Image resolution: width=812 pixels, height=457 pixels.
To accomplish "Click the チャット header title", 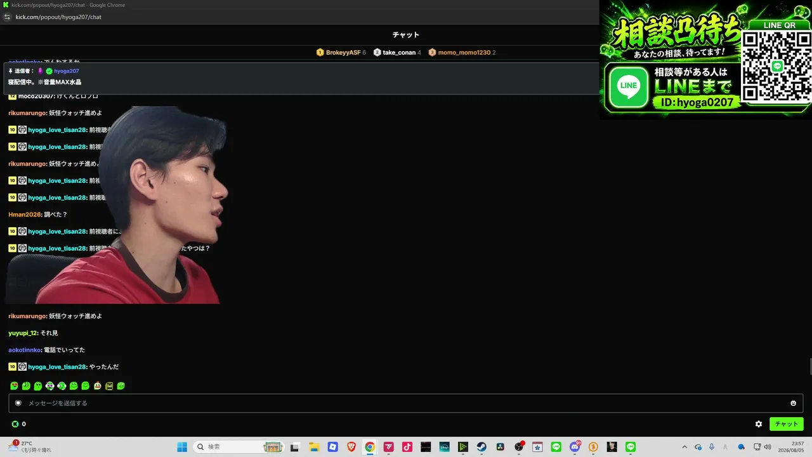I will (406, 35).
